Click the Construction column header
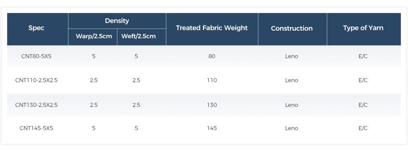This screenshot has width=408, height=151. click(292, 28)
